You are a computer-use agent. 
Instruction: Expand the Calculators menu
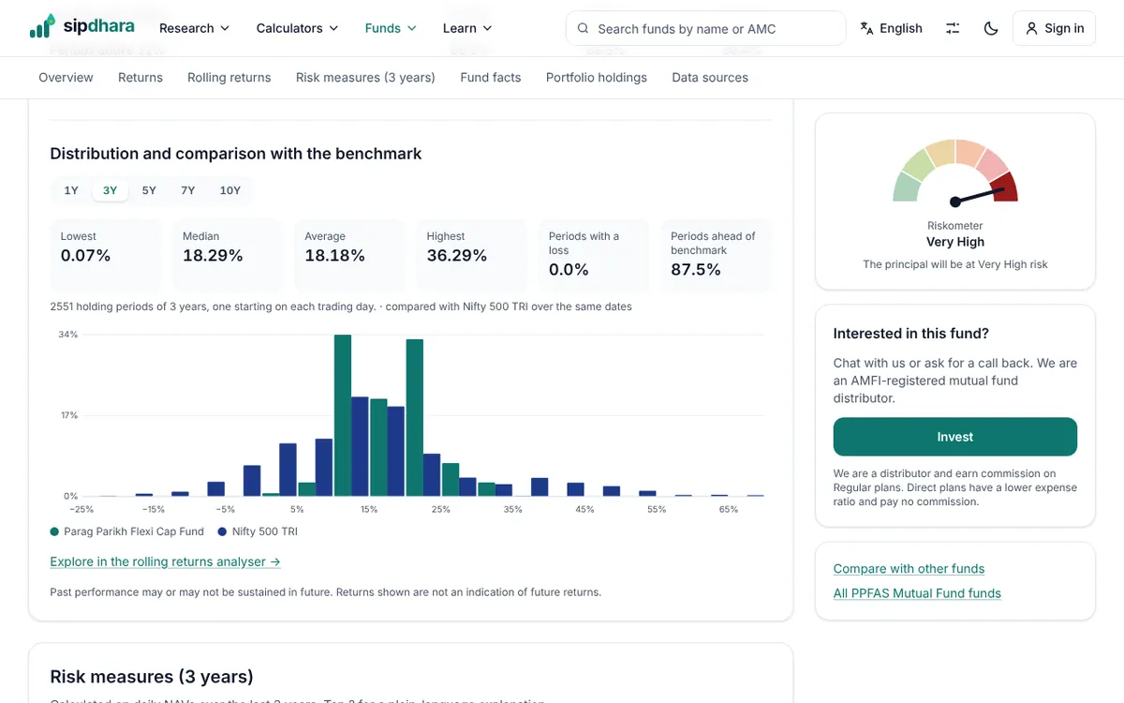[x=297, y=28]
